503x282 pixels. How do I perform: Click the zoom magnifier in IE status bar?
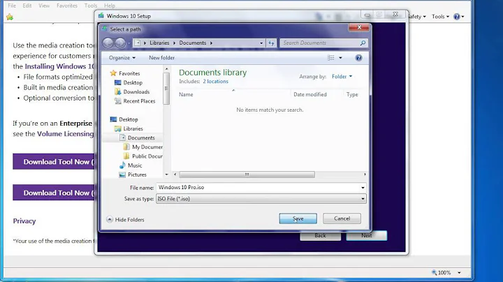coord(434,272)
